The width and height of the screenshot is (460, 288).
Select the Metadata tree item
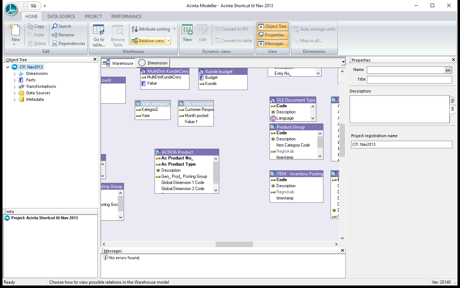[x=35, y=99]
